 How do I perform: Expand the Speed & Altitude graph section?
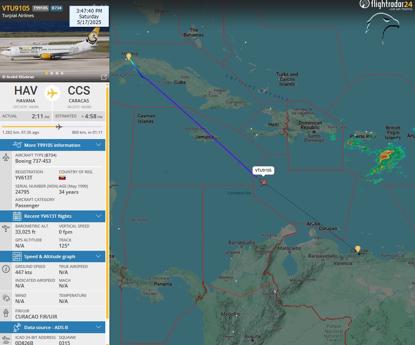tap(53, 257)
